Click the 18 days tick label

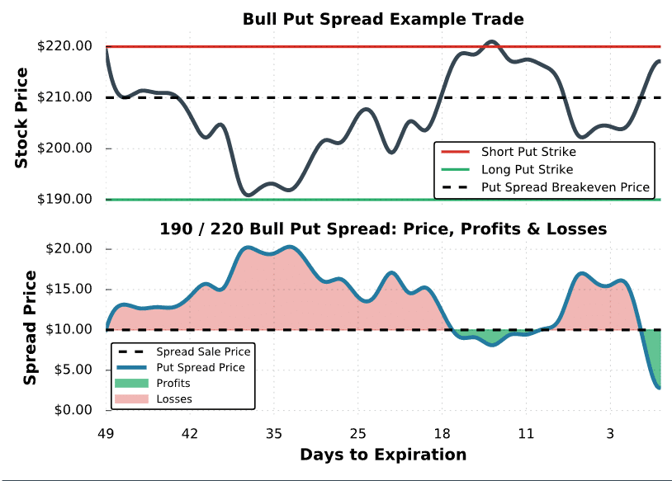pyautogui.click(x=442, y=434)
